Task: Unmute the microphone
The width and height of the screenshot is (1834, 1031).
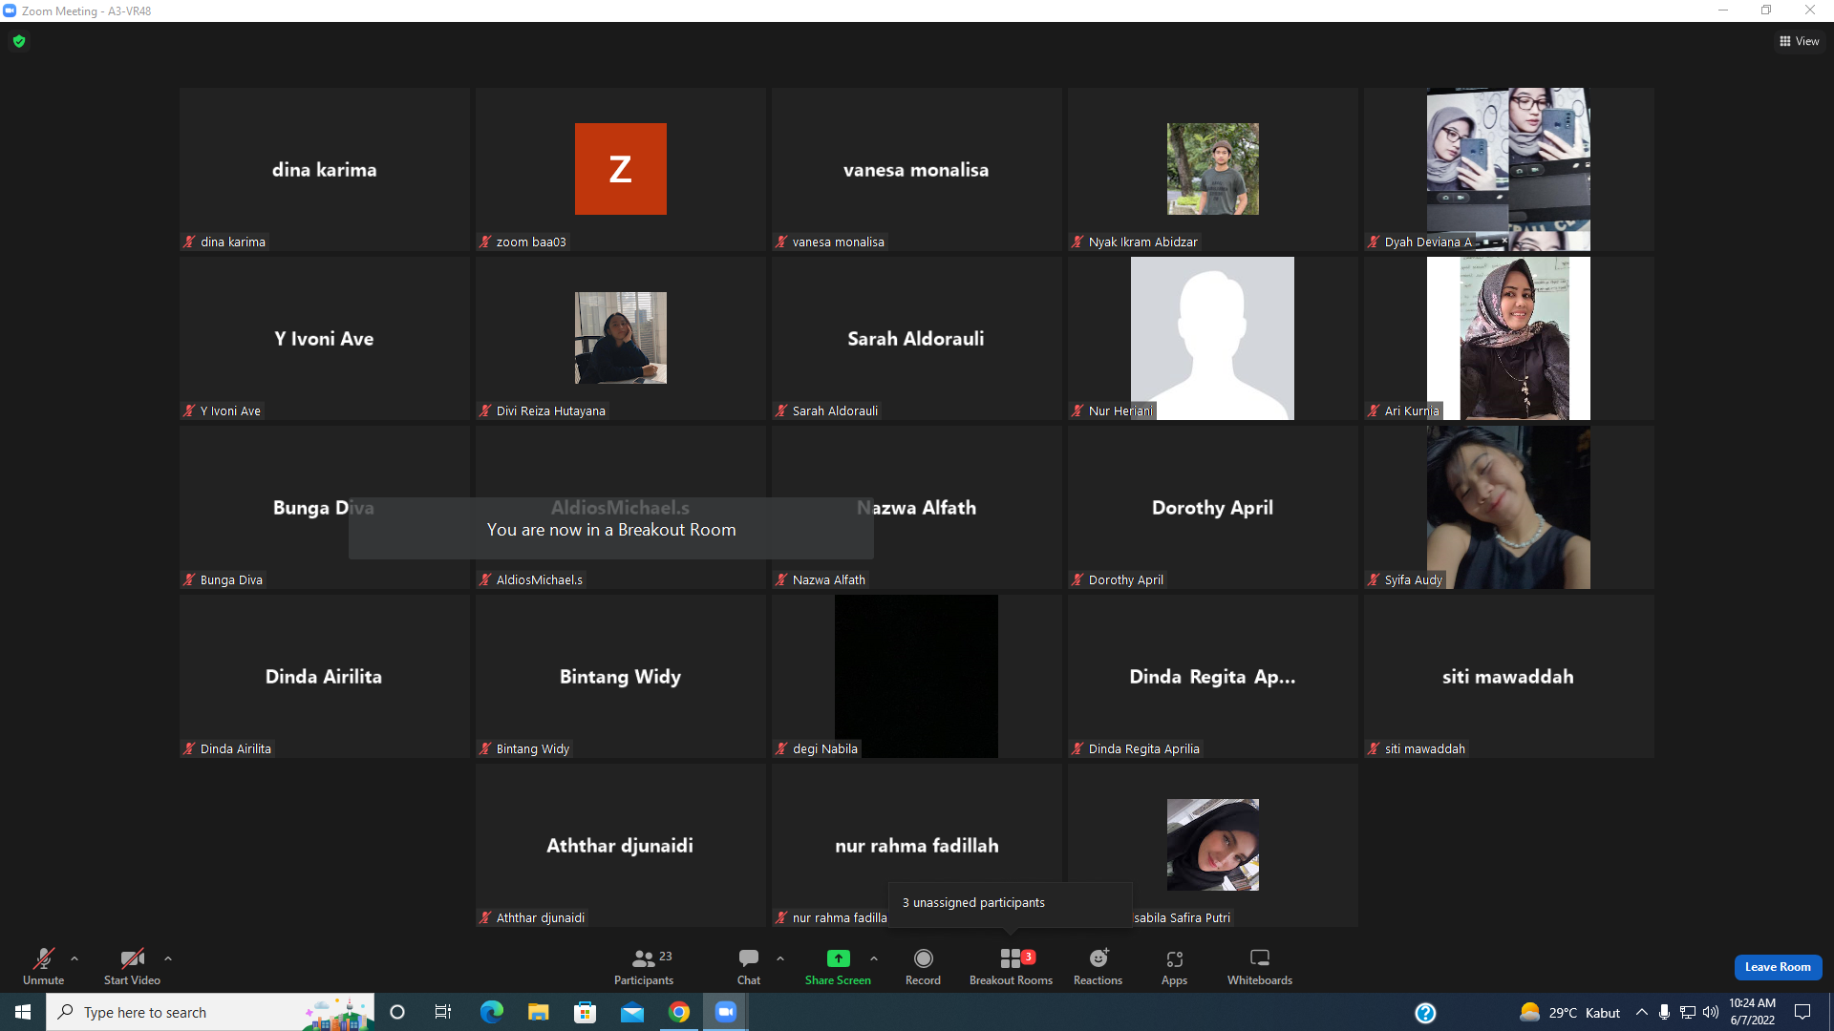Action: pyautogui.click(x=43, y=965)
